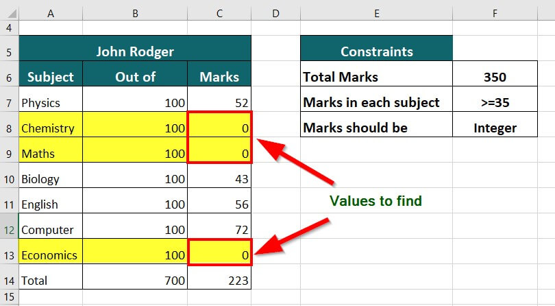This screenshot has height=306, width=555.
Task: Click the Constraints header cell
Action: point(376,48)
